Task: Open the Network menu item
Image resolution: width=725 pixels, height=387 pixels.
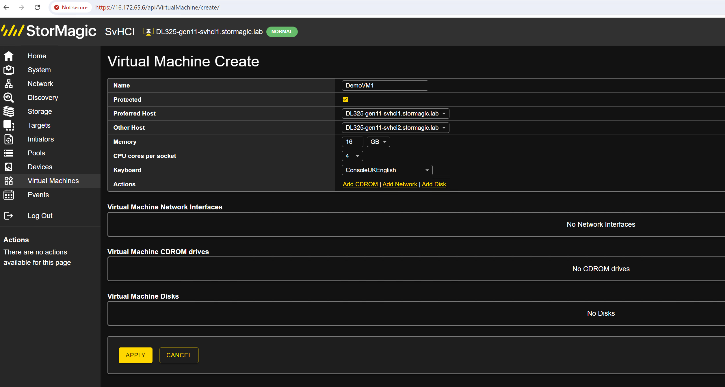Action: pyautogui.click(x=40, y=84)
